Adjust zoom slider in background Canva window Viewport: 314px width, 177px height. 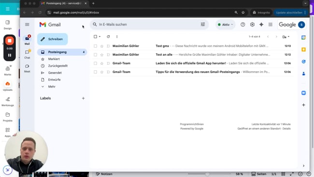207,174
